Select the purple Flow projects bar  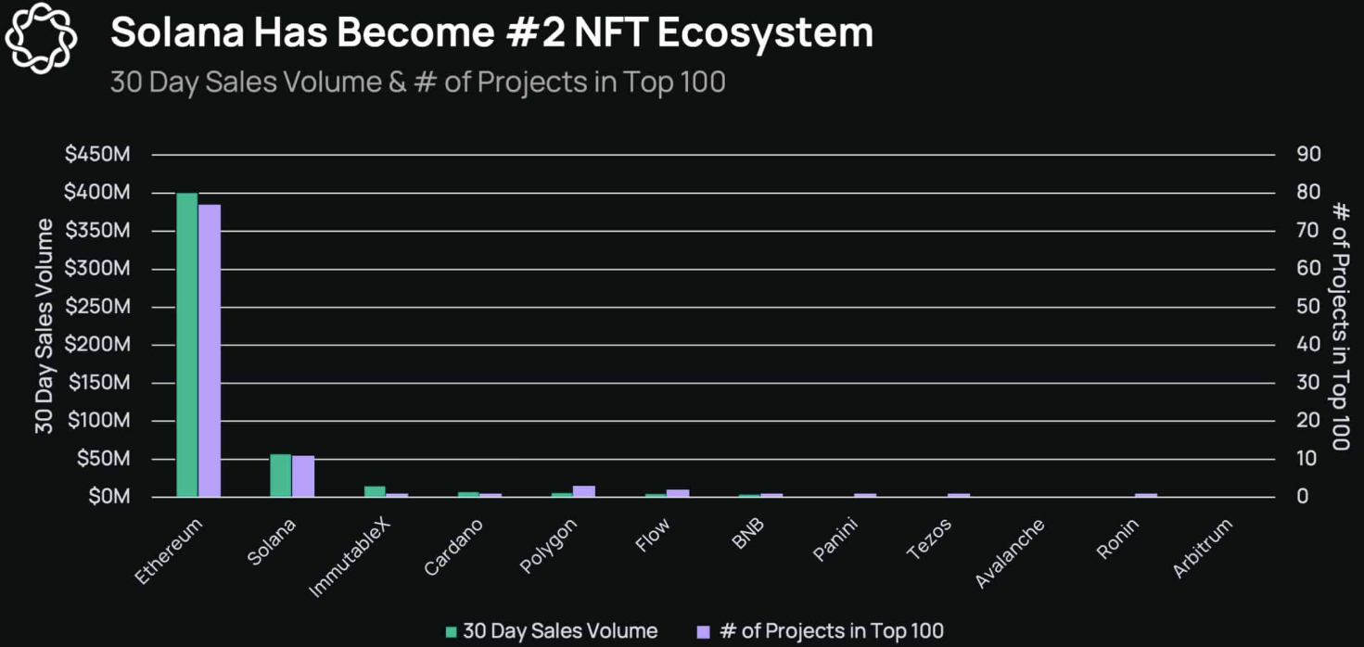tap(678, 493)
